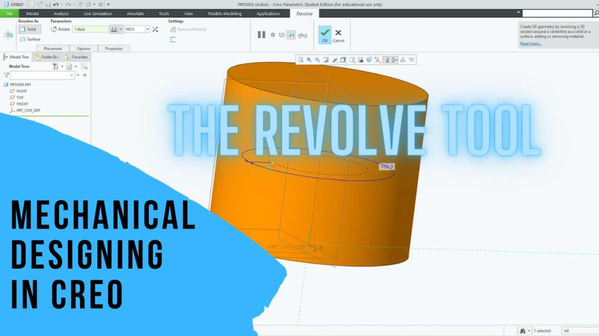This screenshot has height=336, width=599.
Task: Click the green OK checkmark button
Action: 325,34
